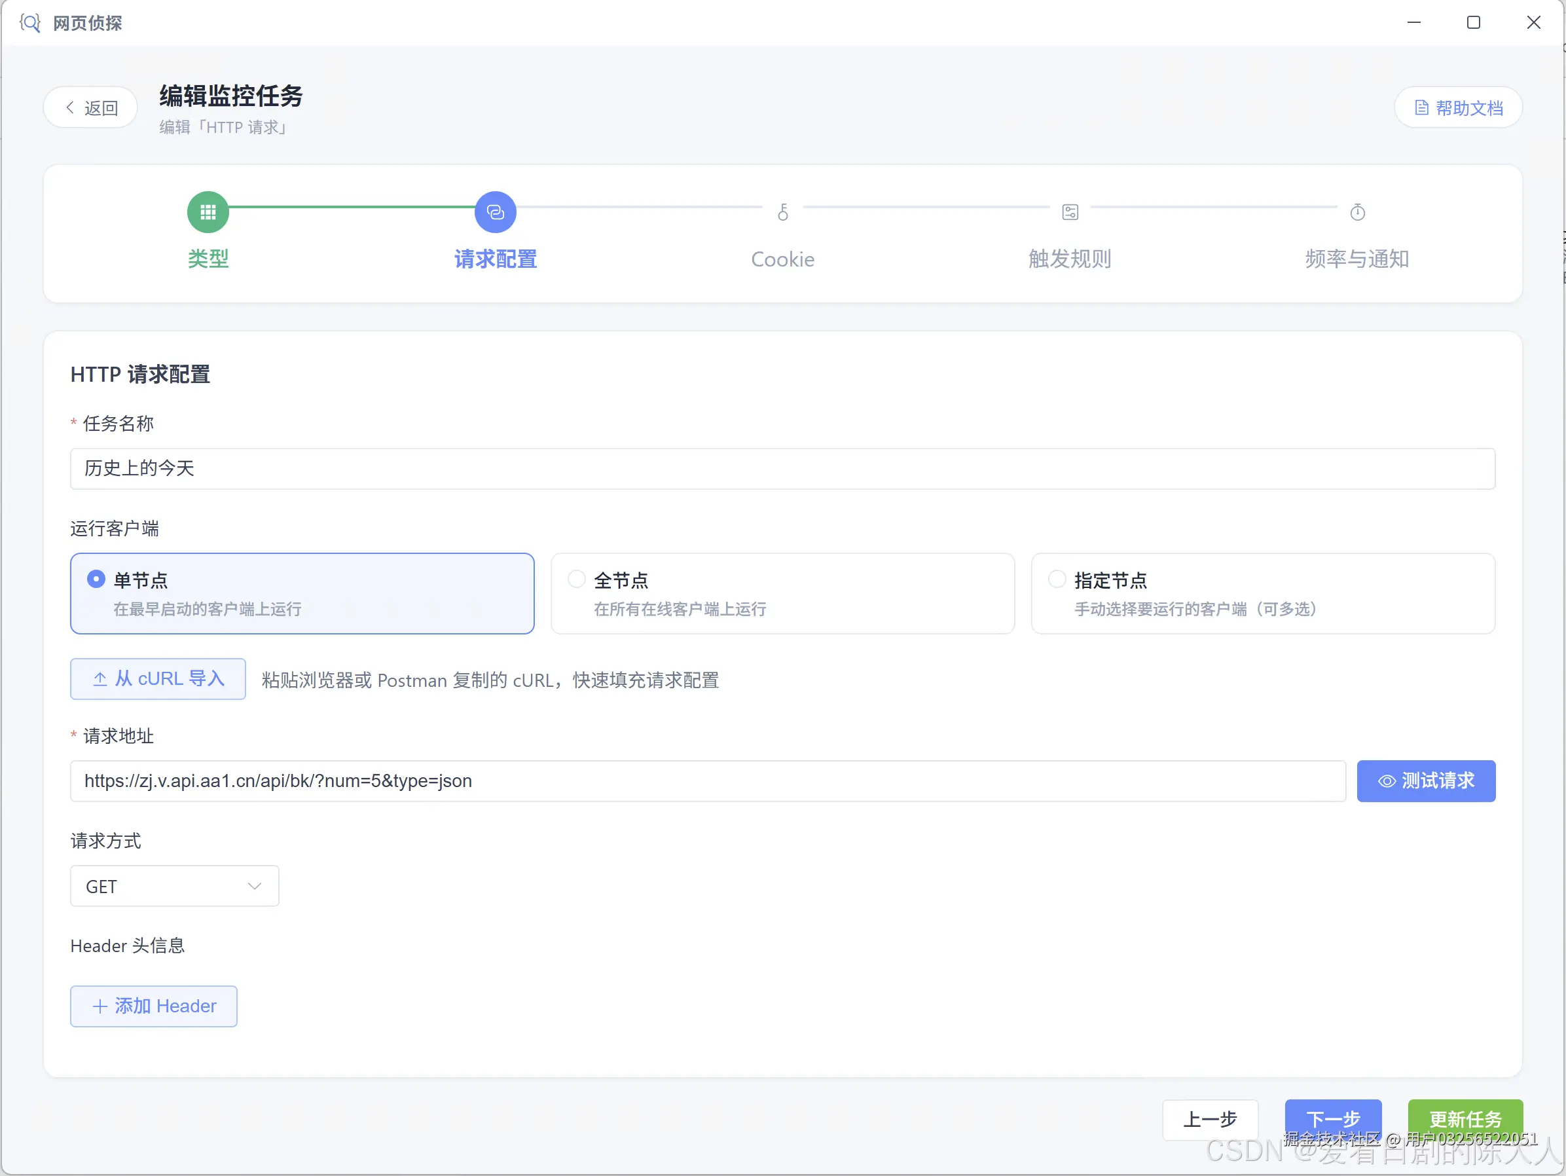This screenshot has width=1566, height=1176.
Task: Click the eye icon in 测试请求
Action: point(1387,781)
